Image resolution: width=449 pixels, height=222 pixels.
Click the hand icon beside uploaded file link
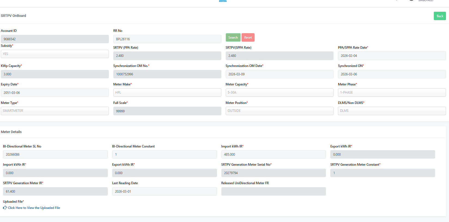(5, 208)
